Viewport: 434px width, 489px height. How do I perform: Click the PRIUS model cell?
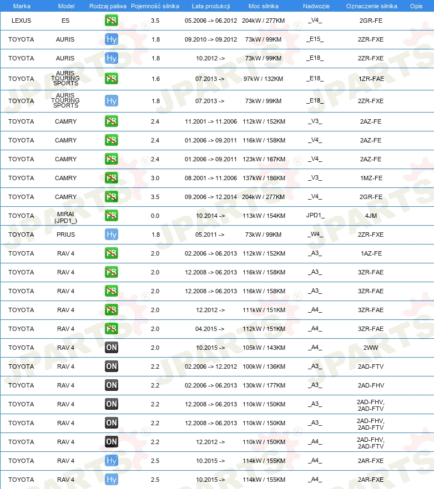pos(65,235)
